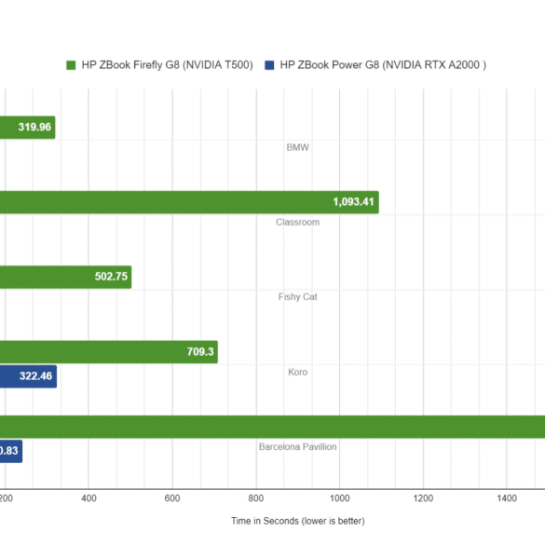Click the green Fishy Cat bar labeled 502.75

(x=66, y=277)
